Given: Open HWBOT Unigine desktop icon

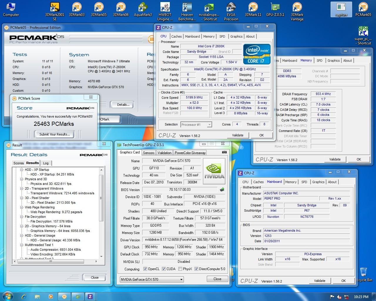Looking at the screenshot, I should coord(165,11).
